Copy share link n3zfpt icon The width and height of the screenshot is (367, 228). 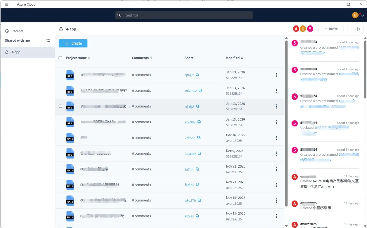tap(198, 106)
